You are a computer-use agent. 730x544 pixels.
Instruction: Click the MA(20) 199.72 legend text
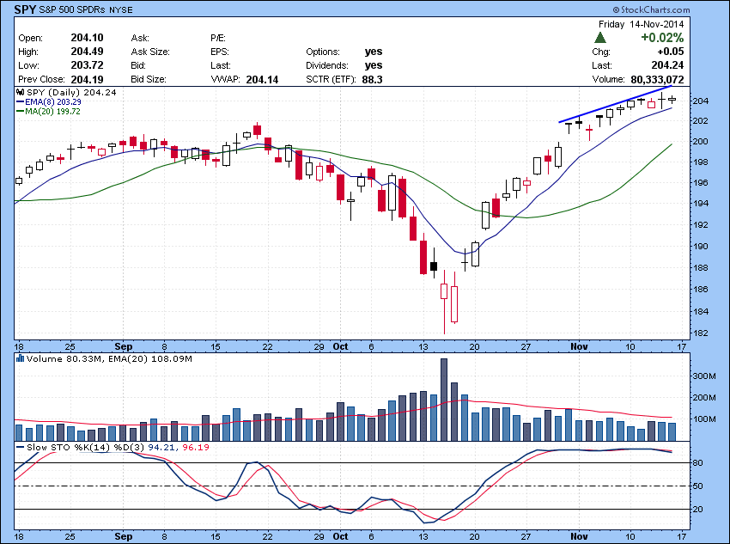click(x=52, y=112)
